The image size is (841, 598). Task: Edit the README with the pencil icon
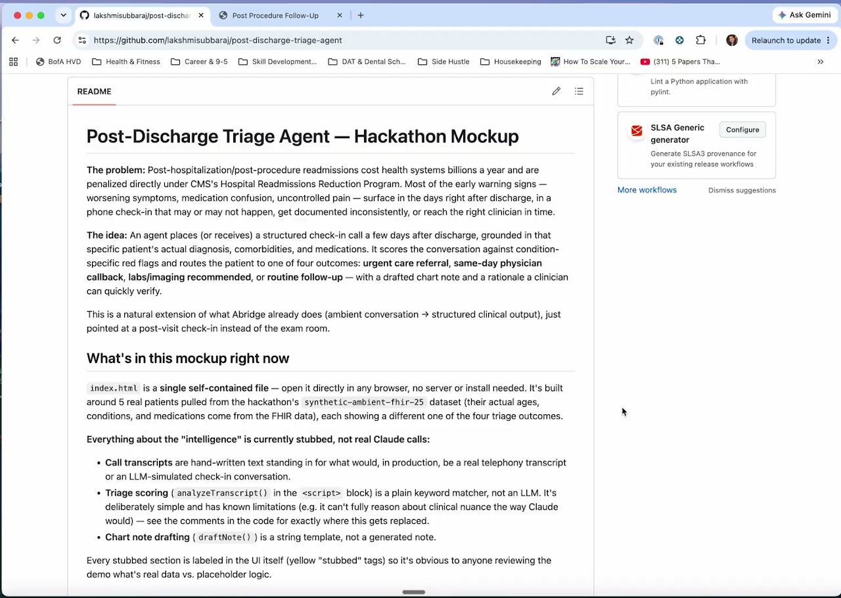click(x=557, y=91)
